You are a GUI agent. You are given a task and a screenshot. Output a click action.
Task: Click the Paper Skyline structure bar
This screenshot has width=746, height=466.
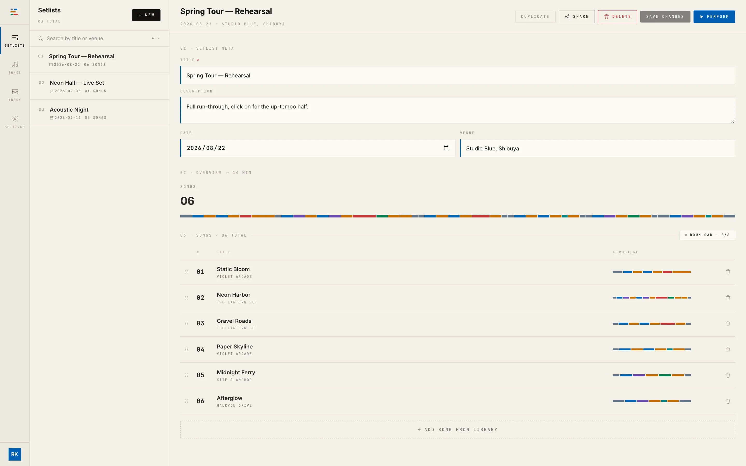pos(652,349)
